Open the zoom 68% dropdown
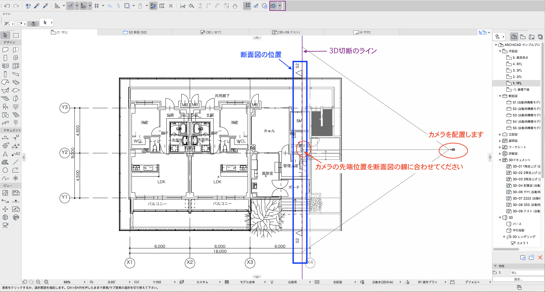 pyautogui.click(x=85, y=282)
